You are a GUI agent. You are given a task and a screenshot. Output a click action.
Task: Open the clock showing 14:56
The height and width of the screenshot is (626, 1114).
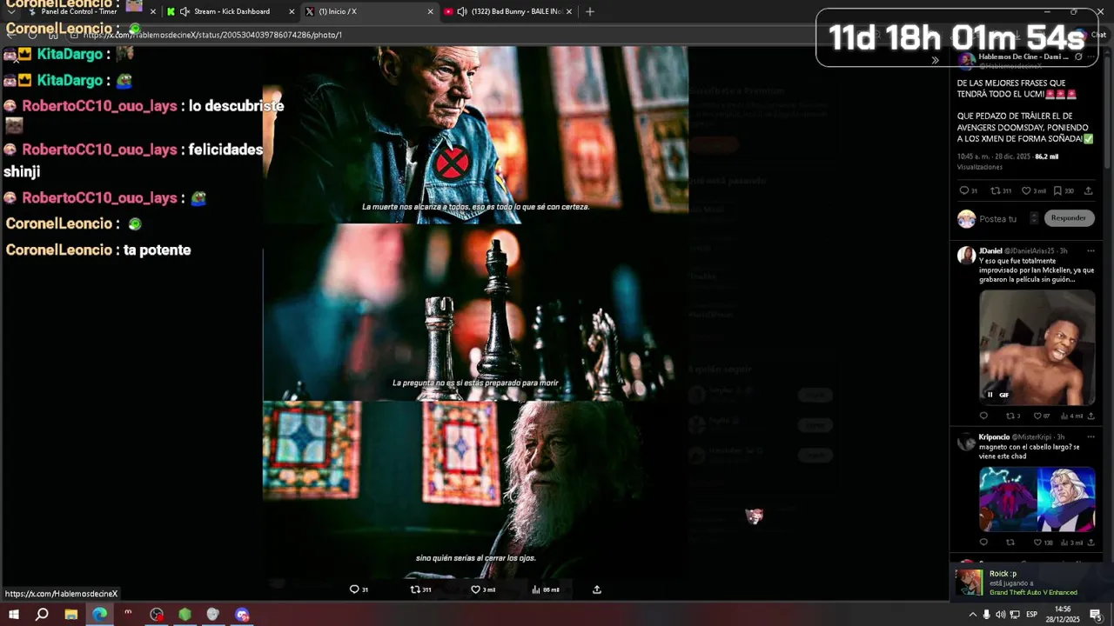click(x=1064, y=615)
